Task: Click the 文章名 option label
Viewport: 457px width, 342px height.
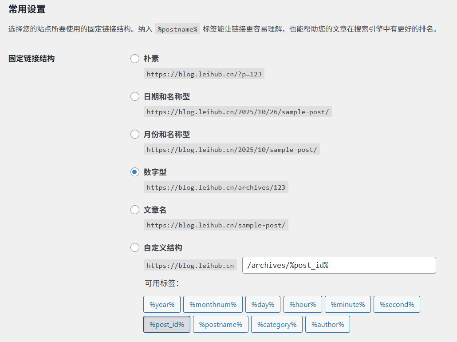Action: coord(155,210)
